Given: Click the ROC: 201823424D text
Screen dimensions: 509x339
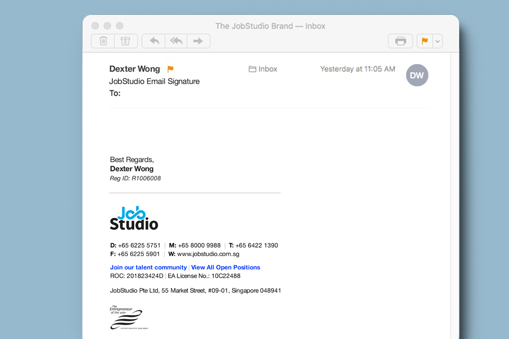Looking at the screenshot, I should (x=137, y=276).
